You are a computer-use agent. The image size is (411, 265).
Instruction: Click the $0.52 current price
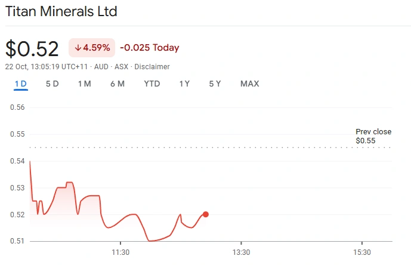click(32, 48)
